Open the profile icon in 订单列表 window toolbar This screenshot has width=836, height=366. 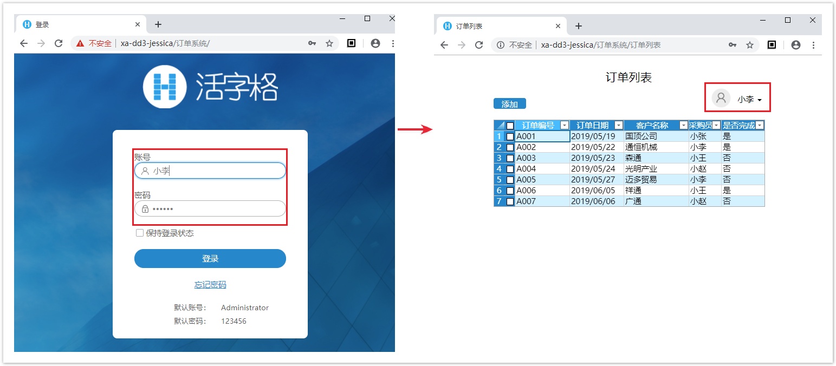coord(796,45)
